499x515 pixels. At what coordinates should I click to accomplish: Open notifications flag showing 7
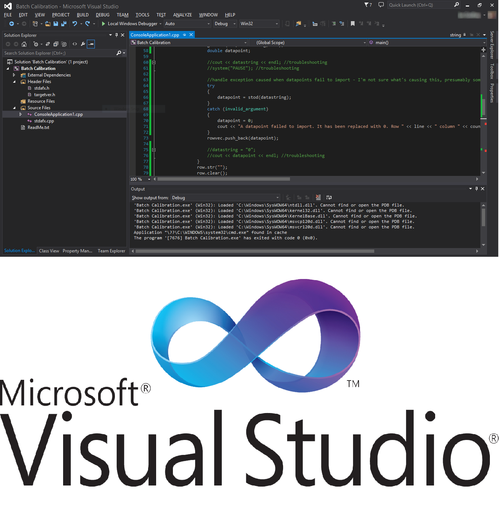(x=368, y=5)
